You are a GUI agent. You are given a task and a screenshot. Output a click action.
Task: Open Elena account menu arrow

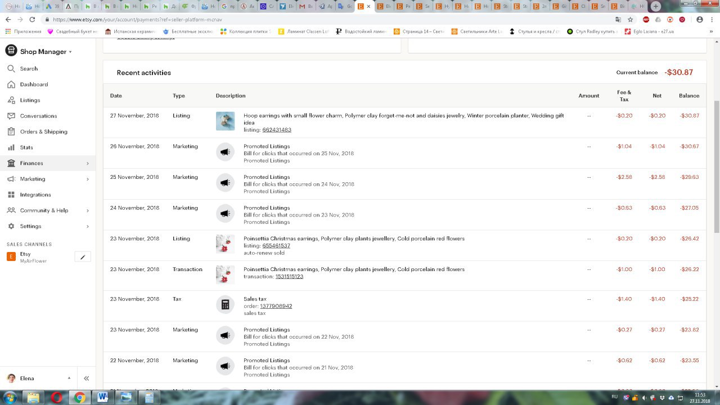(69, 378)
